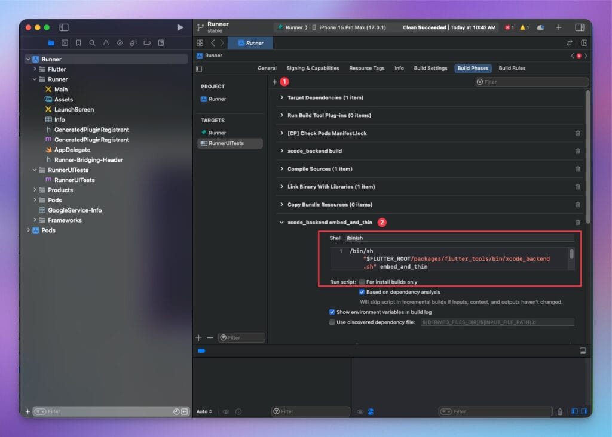Toggle breakpoints activation in debug bar
The image size is (612, 437).
(201, 351)
